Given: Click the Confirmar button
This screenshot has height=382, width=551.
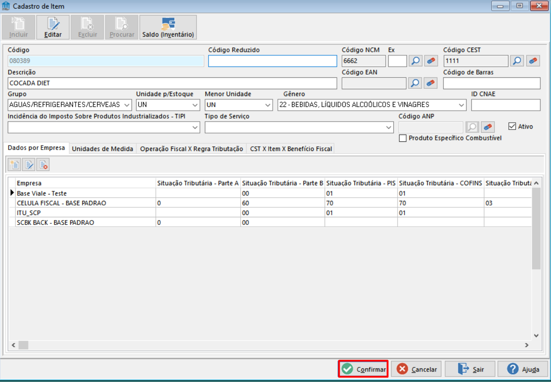Looking at the screenshot, I should (x=364, y=369).
